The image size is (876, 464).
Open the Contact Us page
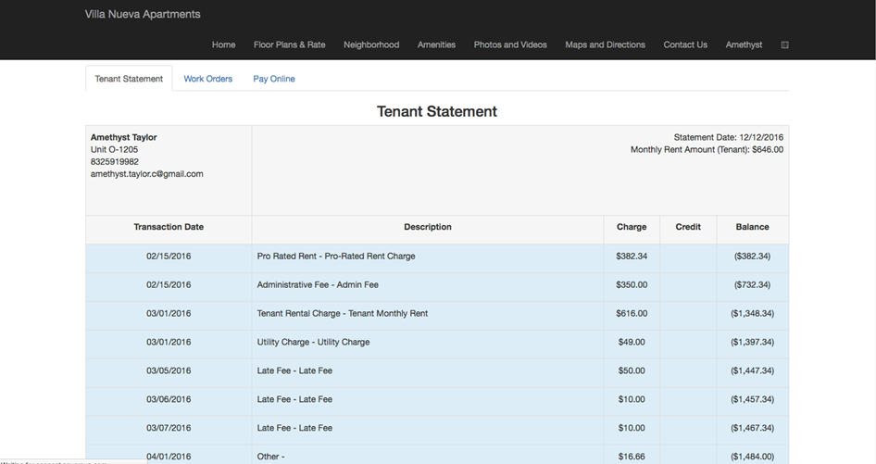(685, 44)
